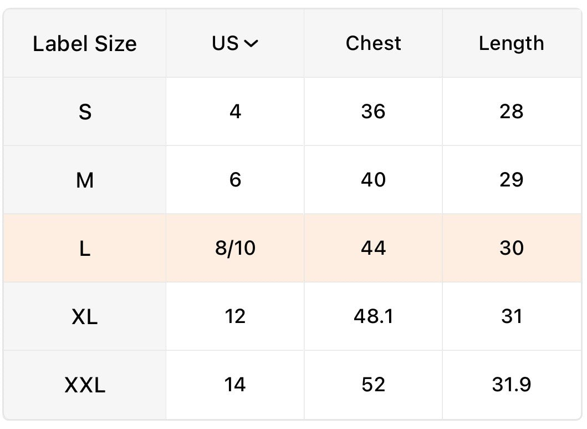Click the length value 29 cell

click(x=512, y=180)
